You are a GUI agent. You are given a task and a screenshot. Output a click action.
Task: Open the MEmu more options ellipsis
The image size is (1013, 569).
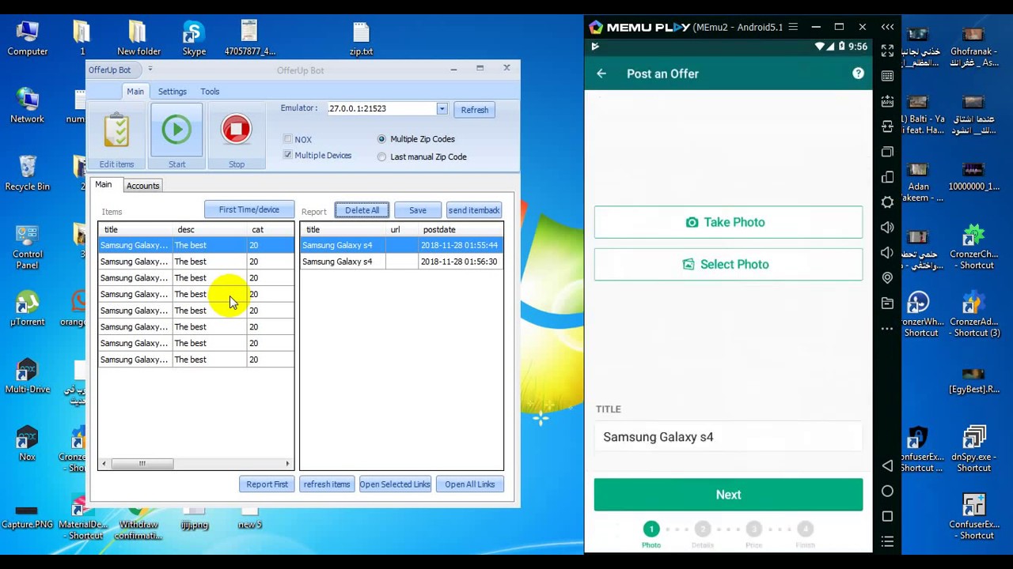(x=887, y=328)
